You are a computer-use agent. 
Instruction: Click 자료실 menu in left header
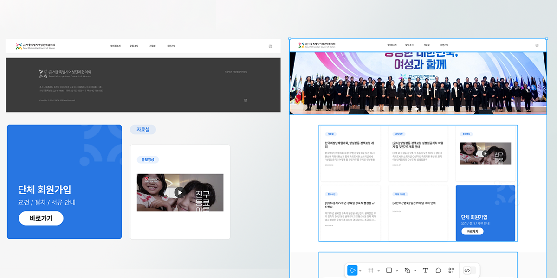click(153, 46)
